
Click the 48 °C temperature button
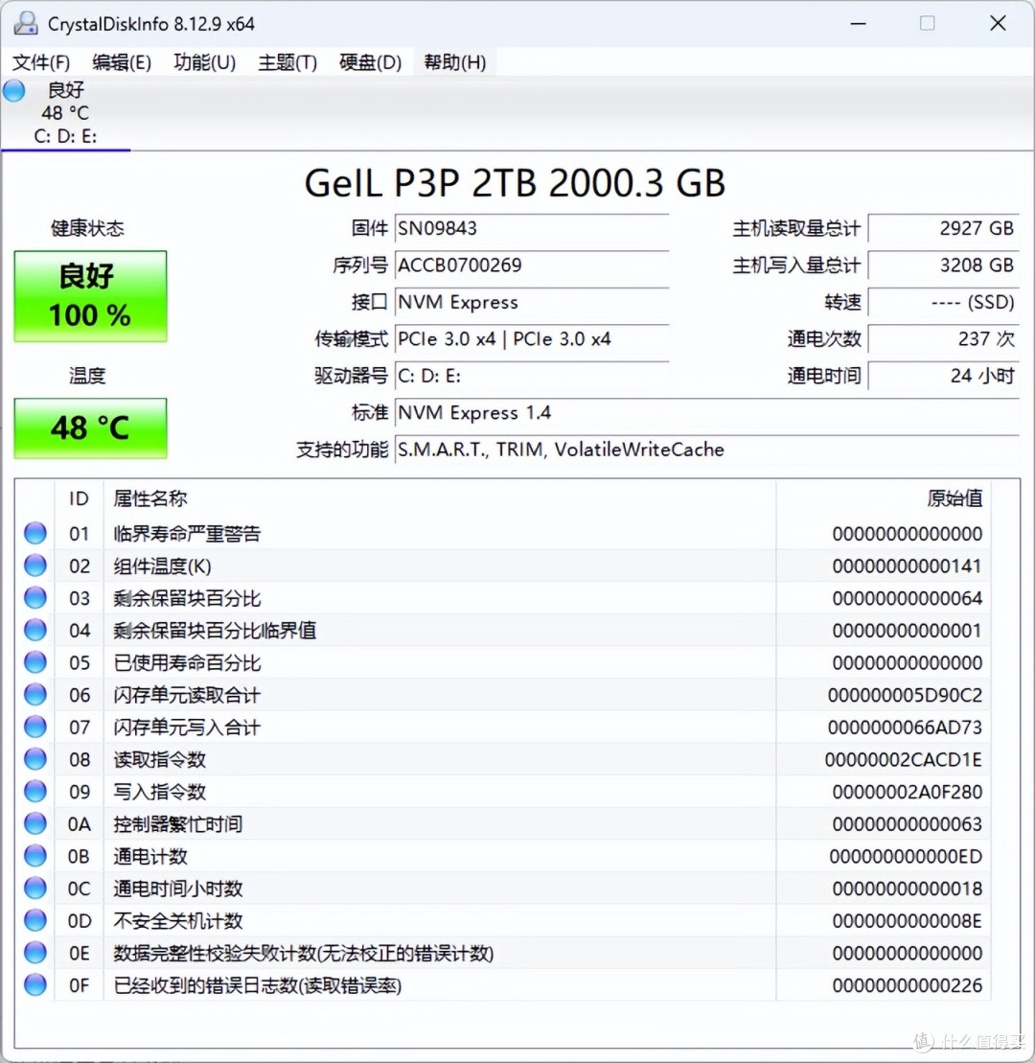coord(90,428)
